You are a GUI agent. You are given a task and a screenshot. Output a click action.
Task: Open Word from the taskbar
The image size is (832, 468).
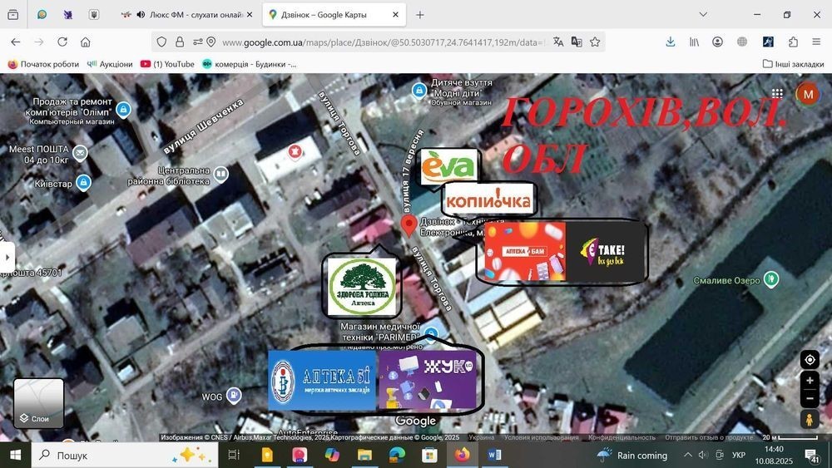coord(494,455)
